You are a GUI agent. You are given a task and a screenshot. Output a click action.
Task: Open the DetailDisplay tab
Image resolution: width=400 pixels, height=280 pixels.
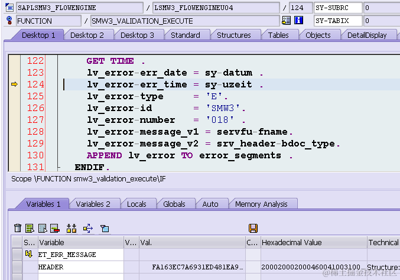click(x=367, y=35)
